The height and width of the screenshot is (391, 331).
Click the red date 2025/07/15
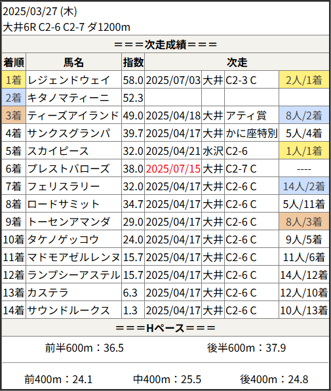pyautogui.click(x=173, y=169)
